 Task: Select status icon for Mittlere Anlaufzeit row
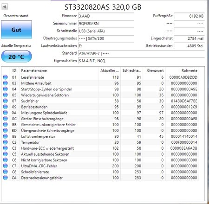[x=5, y=83]
